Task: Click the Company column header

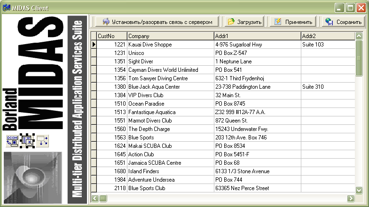Action: click(x=170, y=36)
